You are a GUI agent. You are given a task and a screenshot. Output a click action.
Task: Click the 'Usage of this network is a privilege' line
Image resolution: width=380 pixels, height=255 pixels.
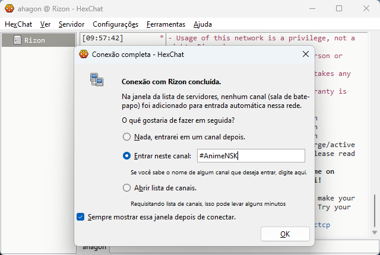(262, 38)
